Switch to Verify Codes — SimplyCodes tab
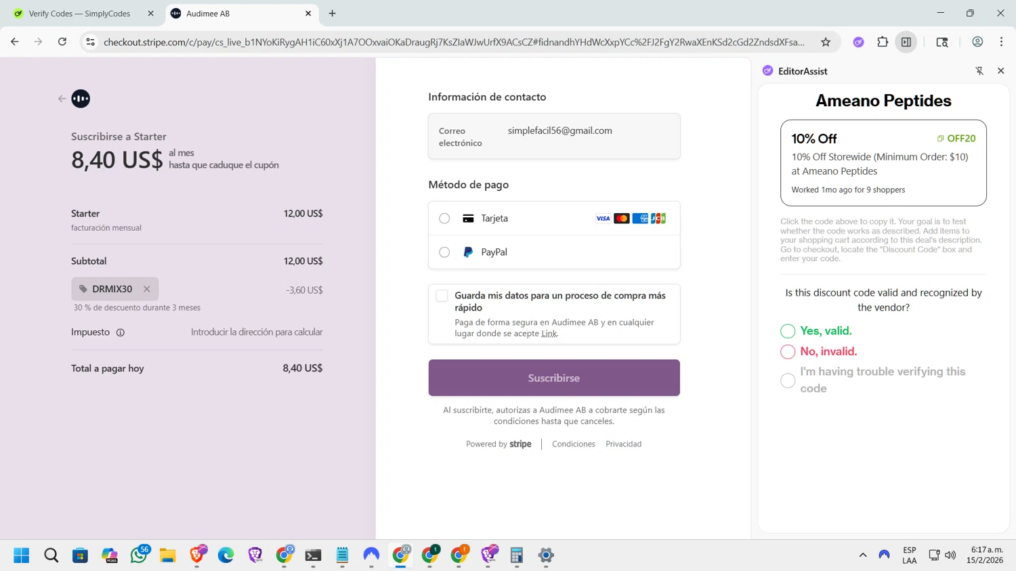This screenshot has height=571, width=1016. 80,14
